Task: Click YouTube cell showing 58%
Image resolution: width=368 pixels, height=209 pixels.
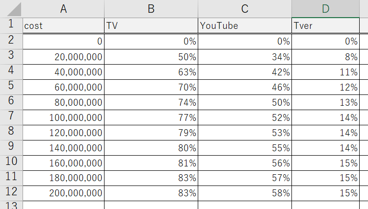Action: 244,193
